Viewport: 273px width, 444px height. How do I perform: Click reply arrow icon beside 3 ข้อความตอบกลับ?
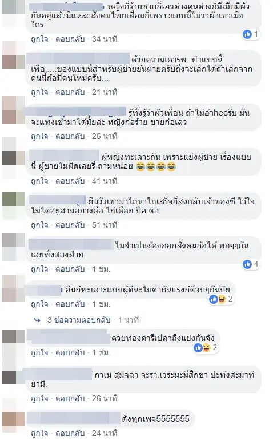[37, 320]
